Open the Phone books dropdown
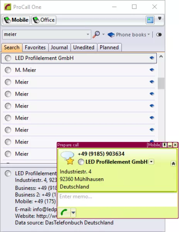The image size is (179, 232). 129,35
